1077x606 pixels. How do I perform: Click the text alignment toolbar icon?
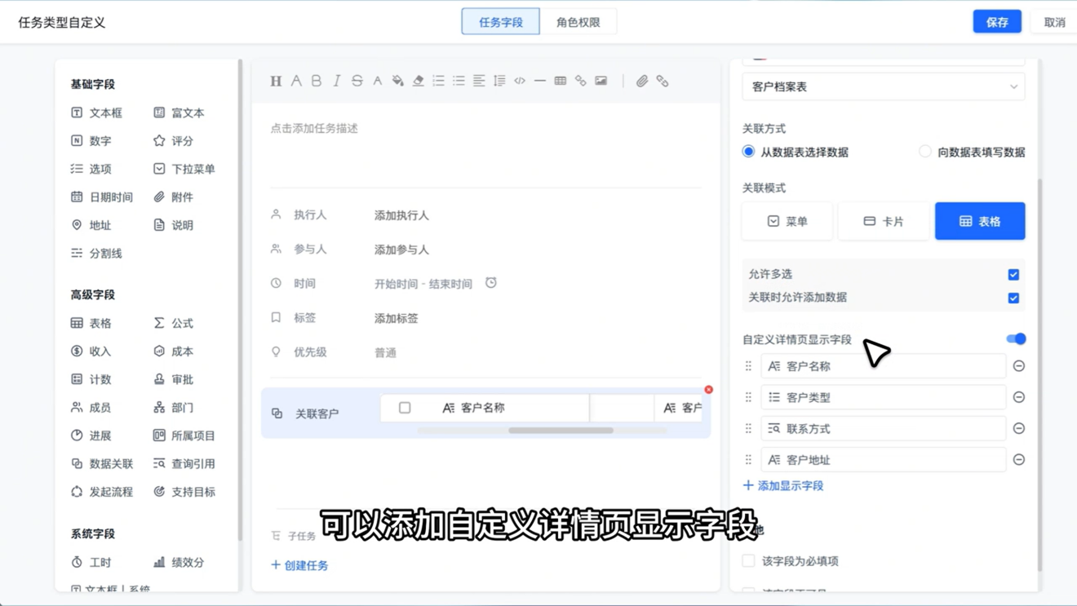click(479, 81)
